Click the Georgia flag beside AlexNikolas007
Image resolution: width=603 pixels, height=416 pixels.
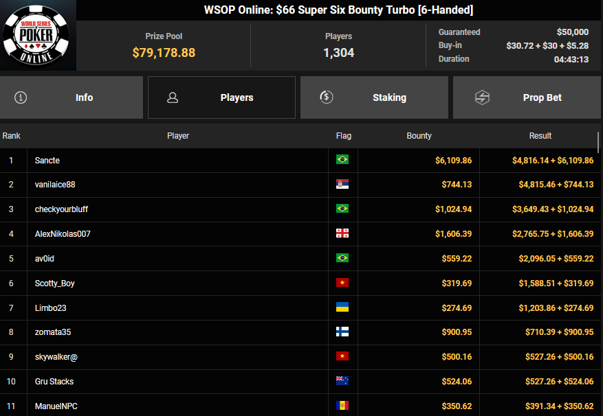(342, 234)
